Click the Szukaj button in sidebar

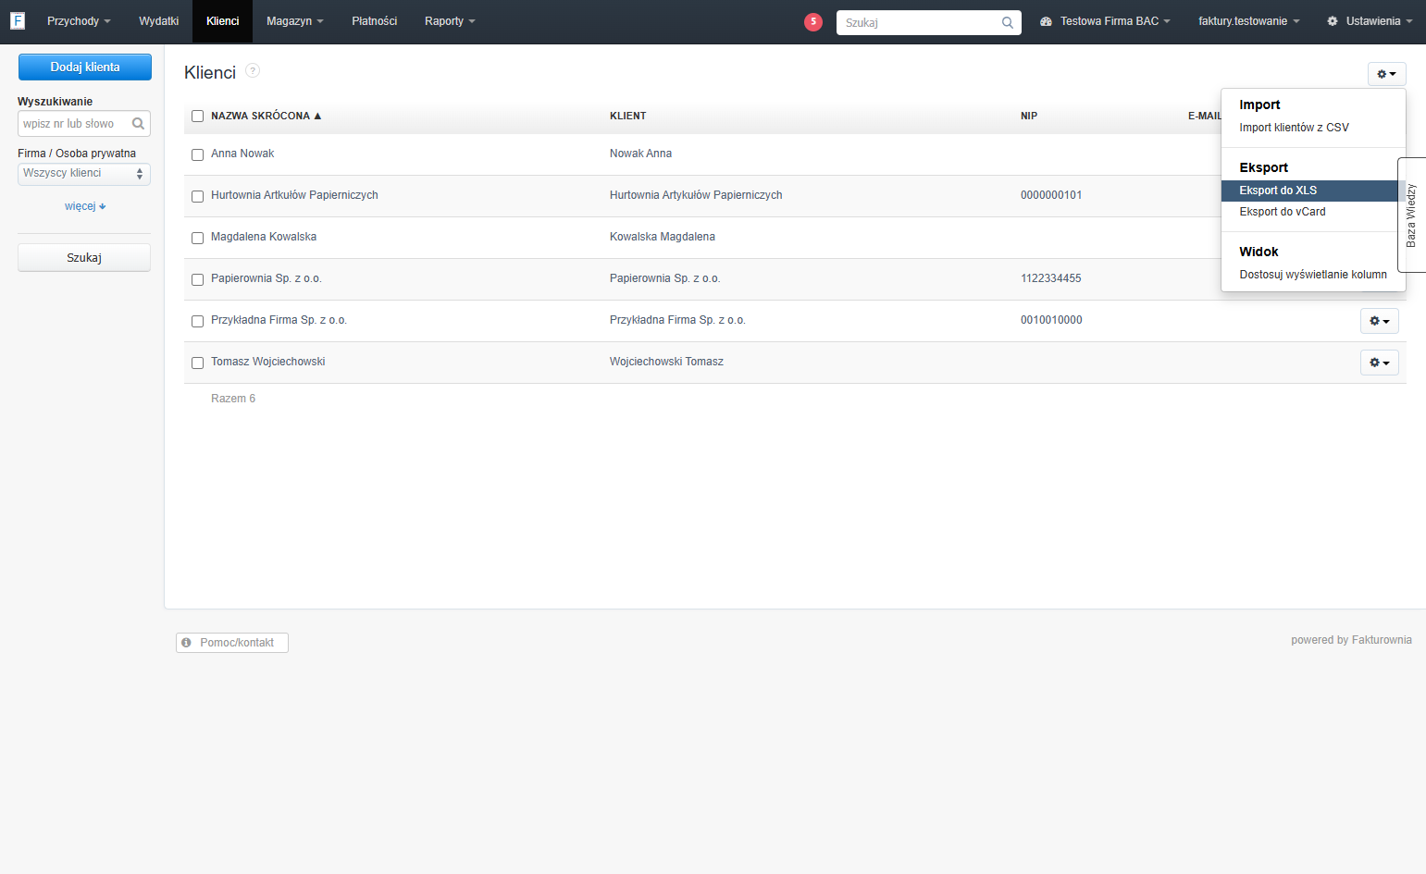[x=84, y=258]
